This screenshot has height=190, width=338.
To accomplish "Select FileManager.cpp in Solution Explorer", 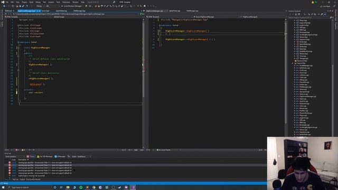I will click(x=305, y=87).
